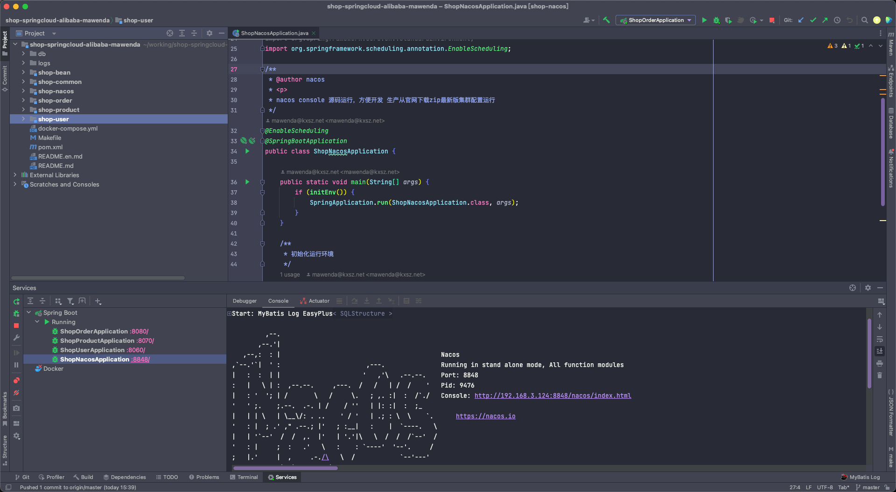This screenshot has height=492, width=896.
Task: Open the https://nacos.io link
Action: click(486, 416)
